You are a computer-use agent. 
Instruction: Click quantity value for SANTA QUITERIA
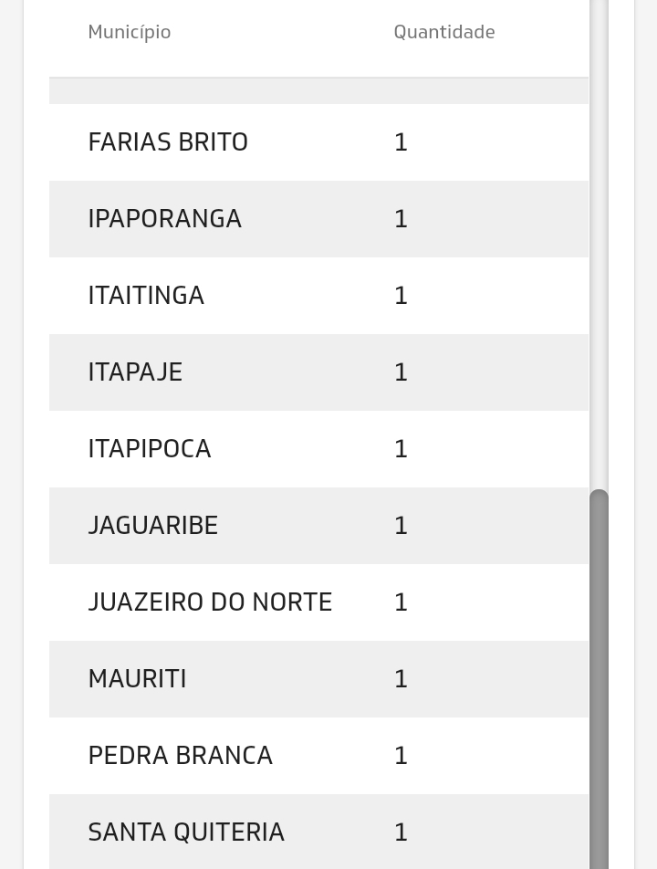click(401, 832)
